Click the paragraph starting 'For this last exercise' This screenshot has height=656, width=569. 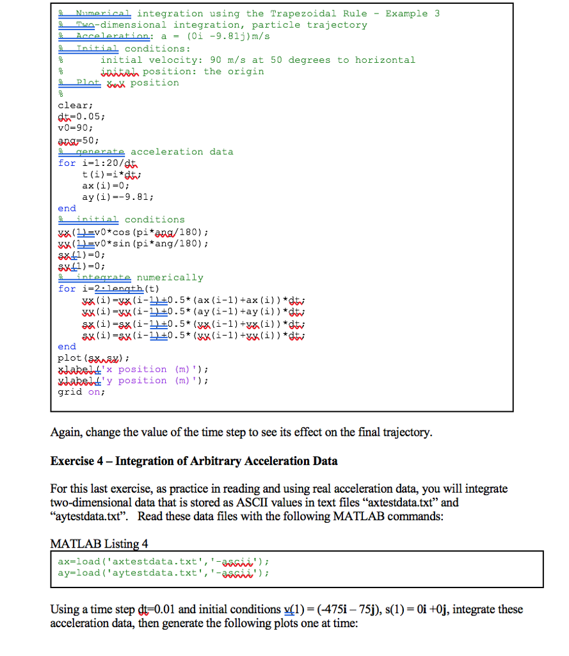(x=279, y=502)
